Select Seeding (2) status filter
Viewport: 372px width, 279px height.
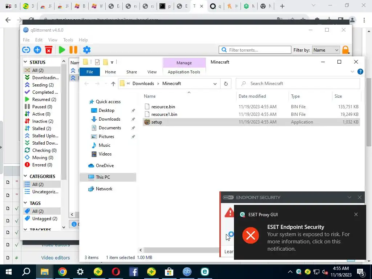click(x=39, y=85)
